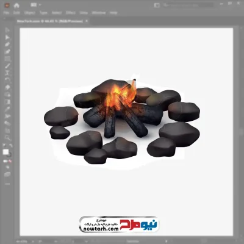Select the Rectangle tool
Screen dimensions: 244x244
(x=7, y=59)
